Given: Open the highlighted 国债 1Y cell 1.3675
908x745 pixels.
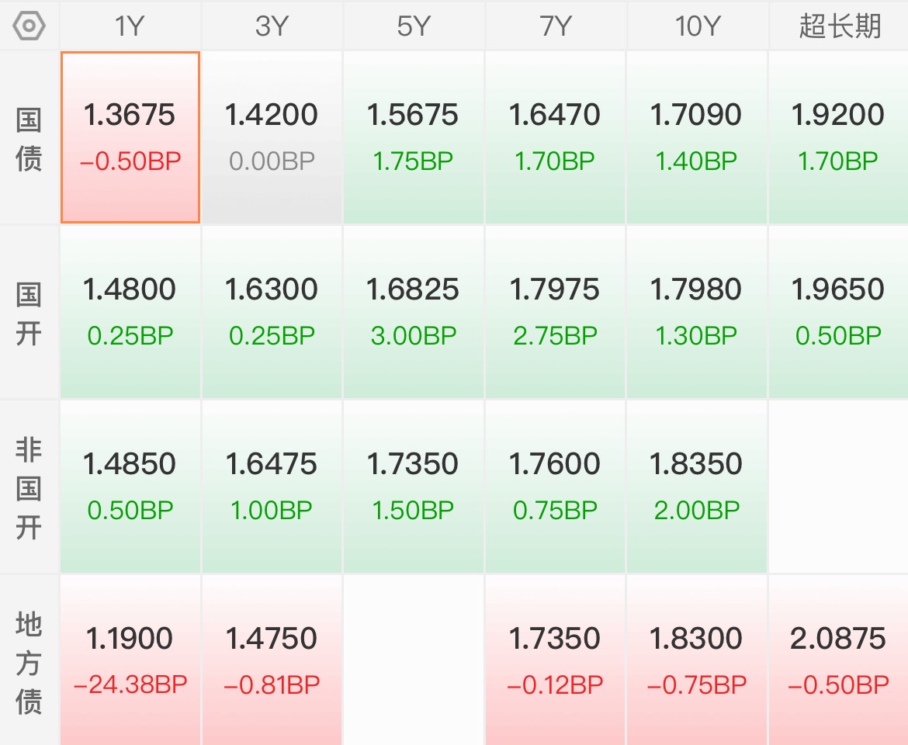Looking at the screenshot, I should tap(130, 137).
